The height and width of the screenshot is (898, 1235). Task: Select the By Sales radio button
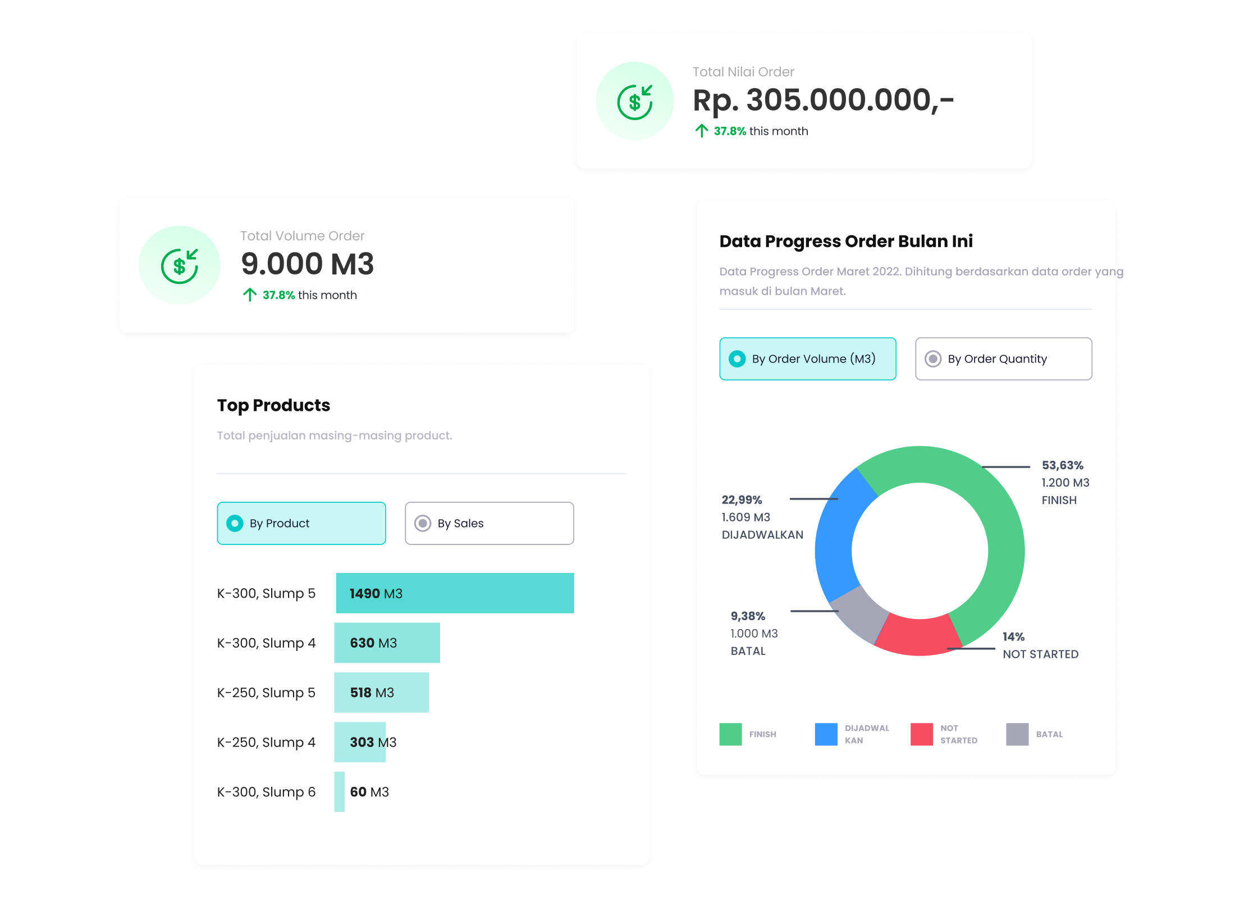(423, 523)
